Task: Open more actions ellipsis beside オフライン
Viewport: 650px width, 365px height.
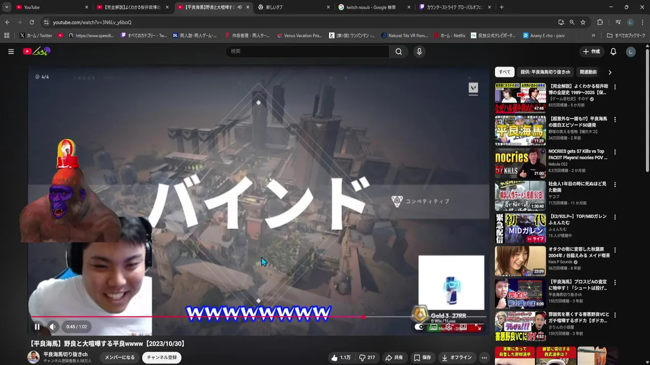Action: point(484,357)
